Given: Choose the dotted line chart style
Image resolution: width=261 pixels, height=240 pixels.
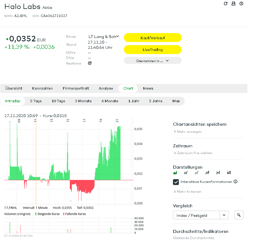Looking at the screenshot, I should pos(196,173).
